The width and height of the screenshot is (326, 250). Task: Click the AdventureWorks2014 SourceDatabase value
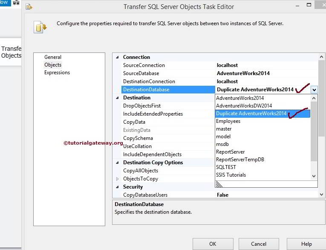pos(243,73)
